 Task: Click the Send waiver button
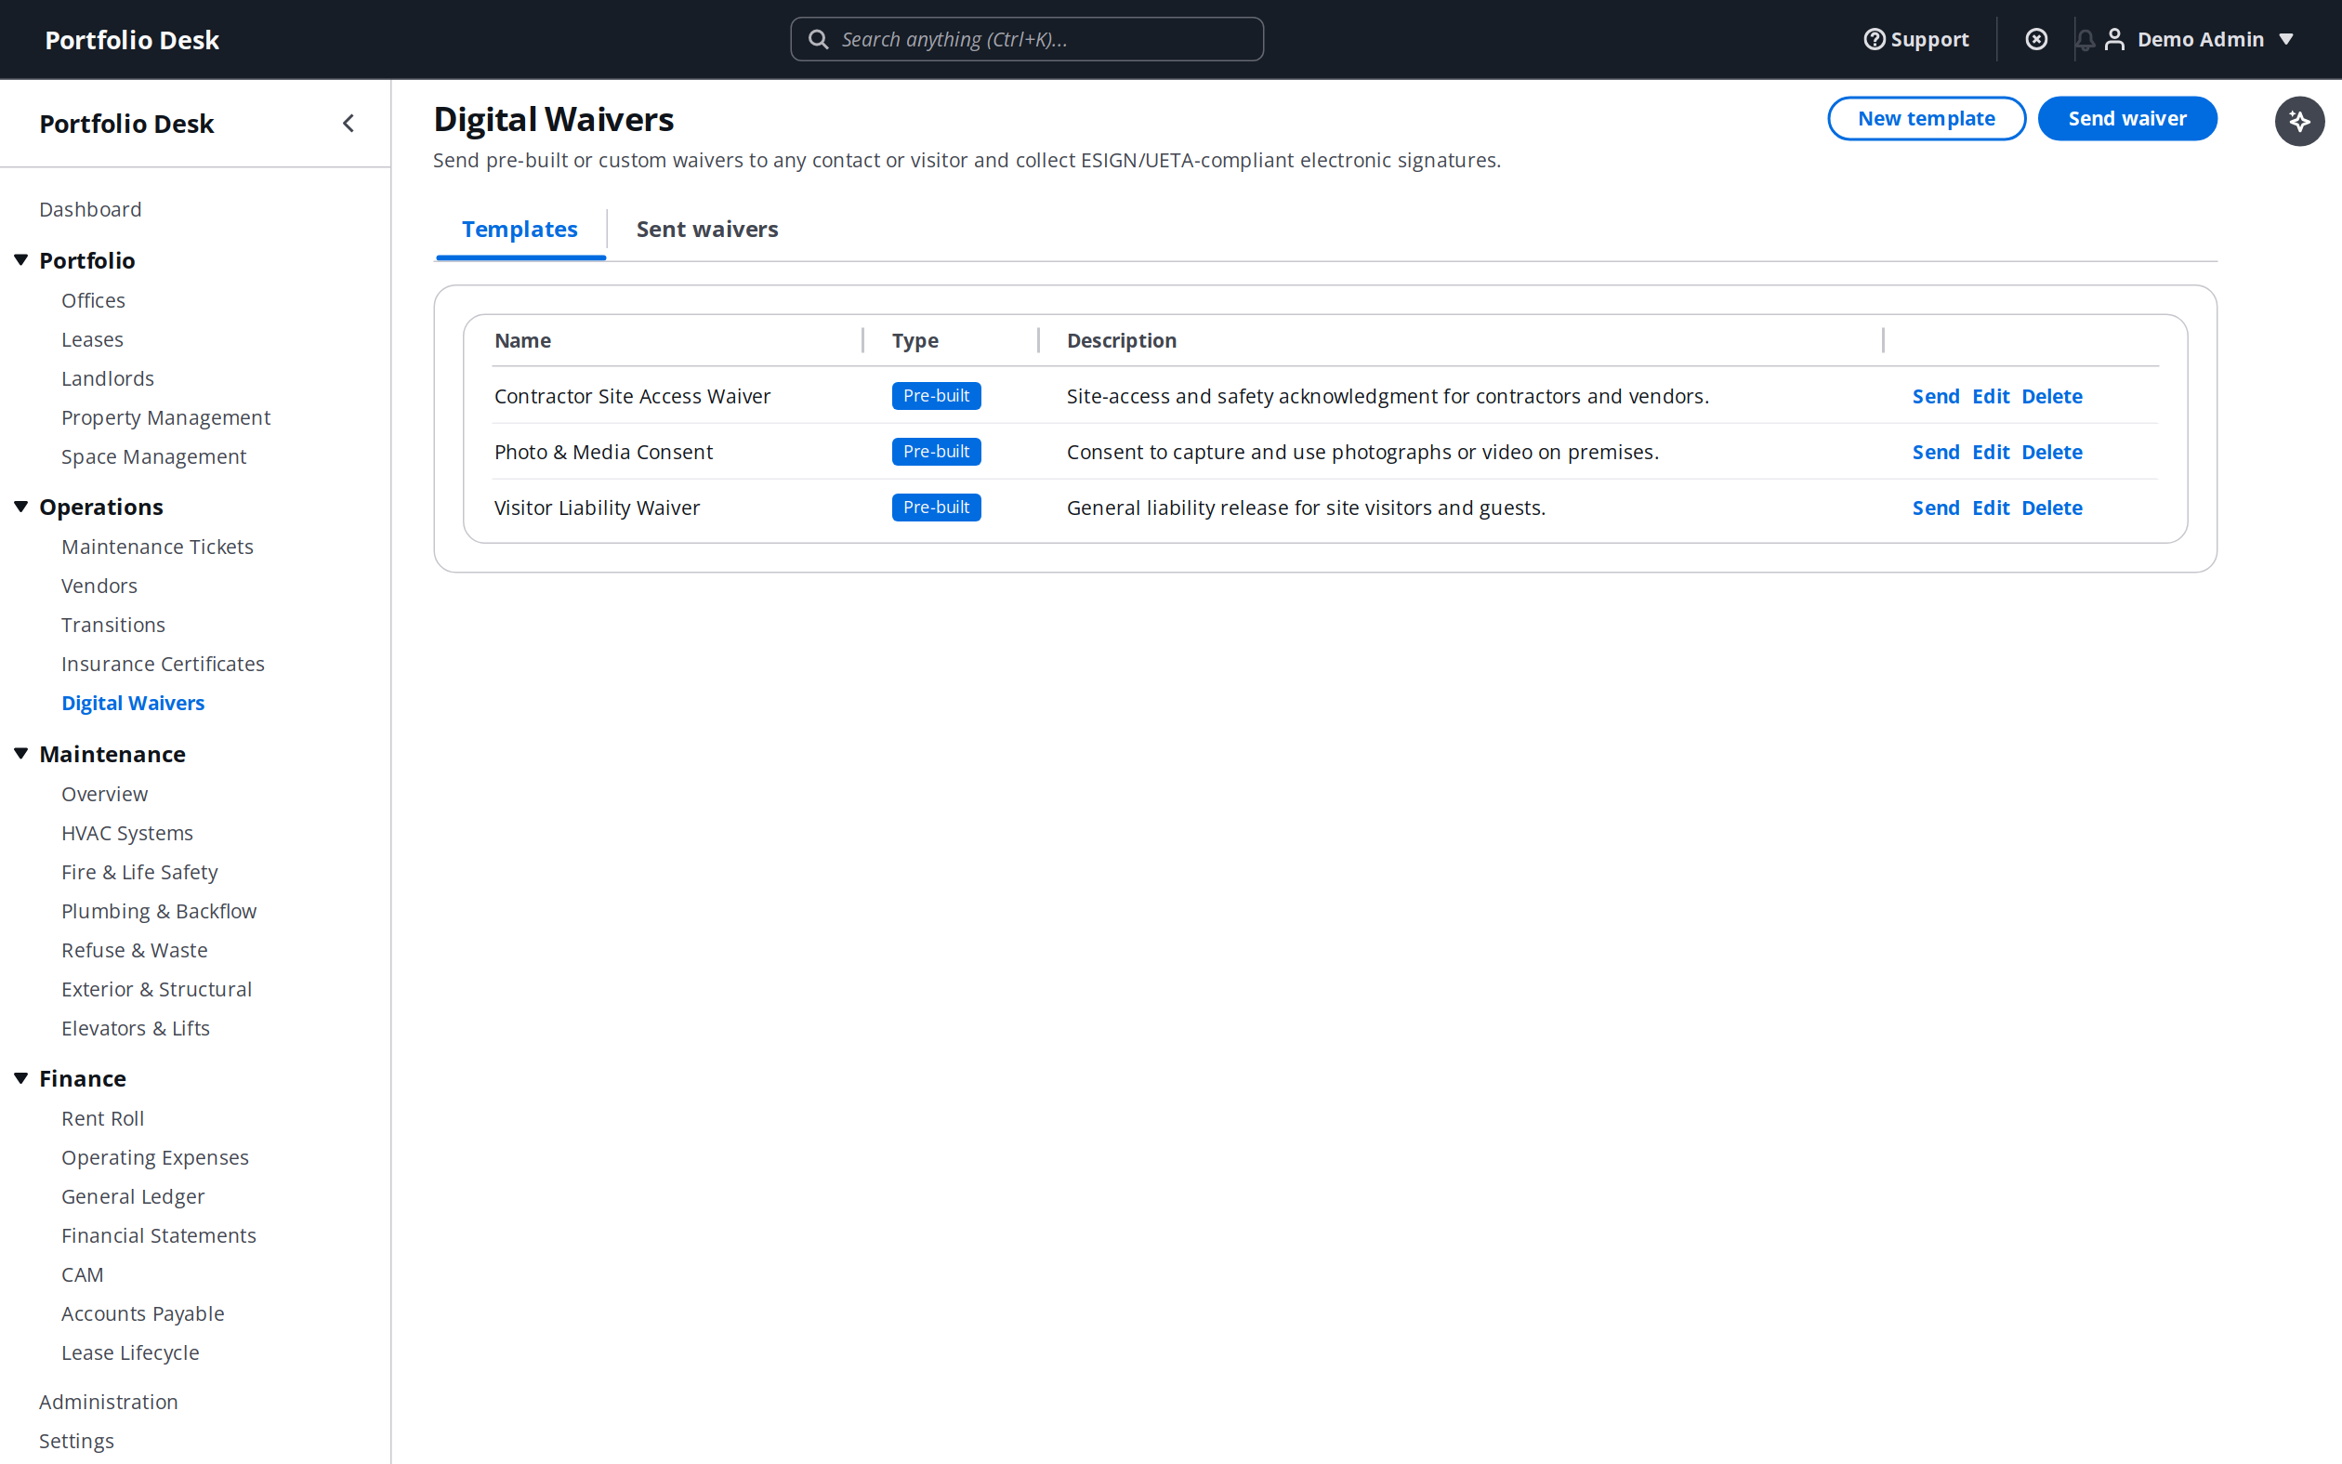[2127, 118]
